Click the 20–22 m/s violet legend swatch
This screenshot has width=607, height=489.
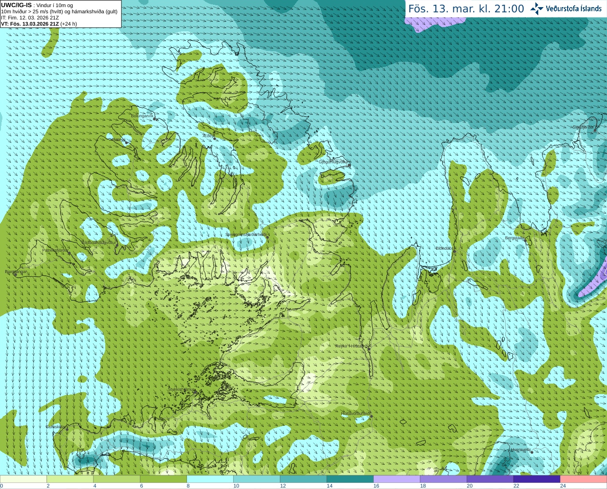pyautogui.click(x=490, y=479)
